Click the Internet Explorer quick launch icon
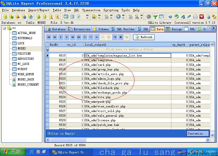This screenshot has height=156, width=218. pos(32,152)
